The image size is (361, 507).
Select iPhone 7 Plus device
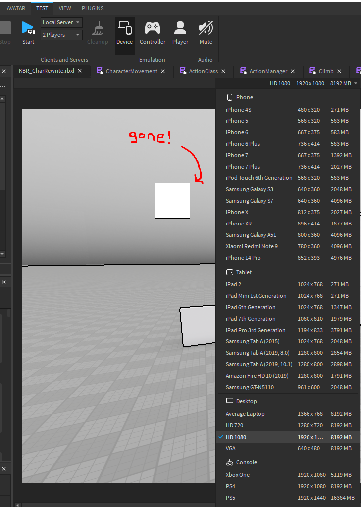point(288,166)
